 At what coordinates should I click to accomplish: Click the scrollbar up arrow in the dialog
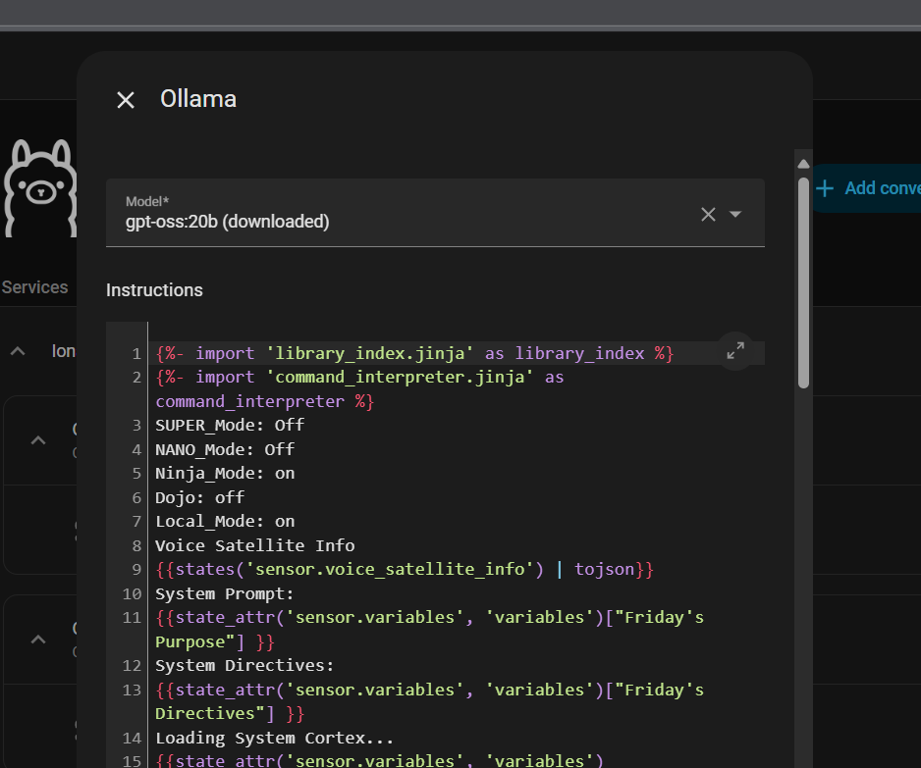click(803, 164)
